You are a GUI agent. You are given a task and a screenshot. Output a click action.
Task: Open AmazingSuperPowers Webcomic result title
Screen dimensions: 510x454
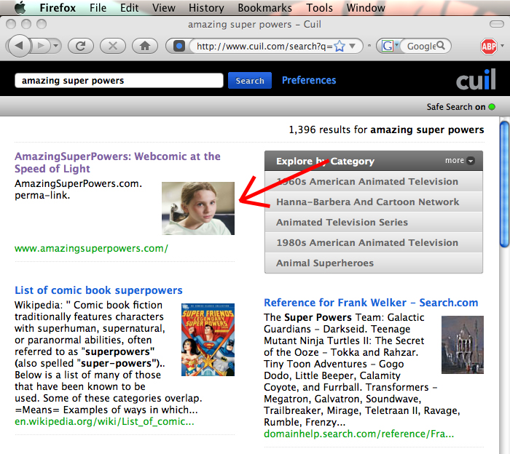(x=117, y=162)
